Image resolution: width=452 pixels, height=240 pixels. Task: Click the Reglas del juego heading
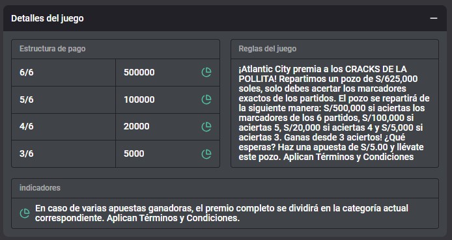(x=268, y=49)
